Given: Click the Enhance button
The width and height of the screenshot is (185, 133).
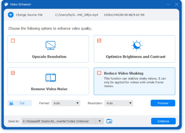Looking at the screenshot, I should click(x=163, y=121).
